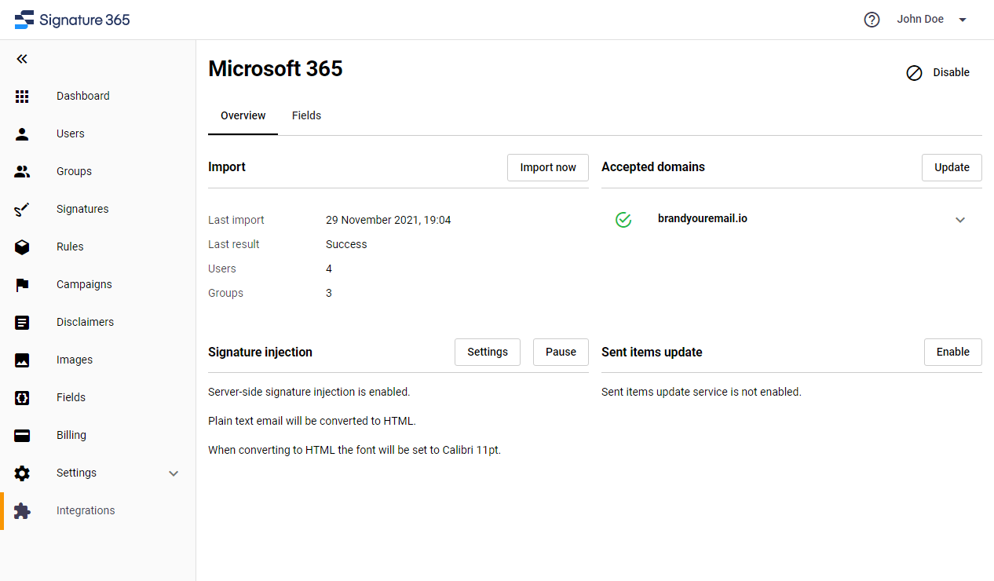This screenshot has width=994, height=581.
Task: Click the Users person icon
Action: tap(22, 133)
